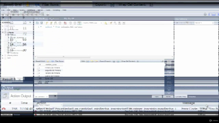219x123 pixels.
Task: Collapse the colegio schema node
Action: (3, 32)
